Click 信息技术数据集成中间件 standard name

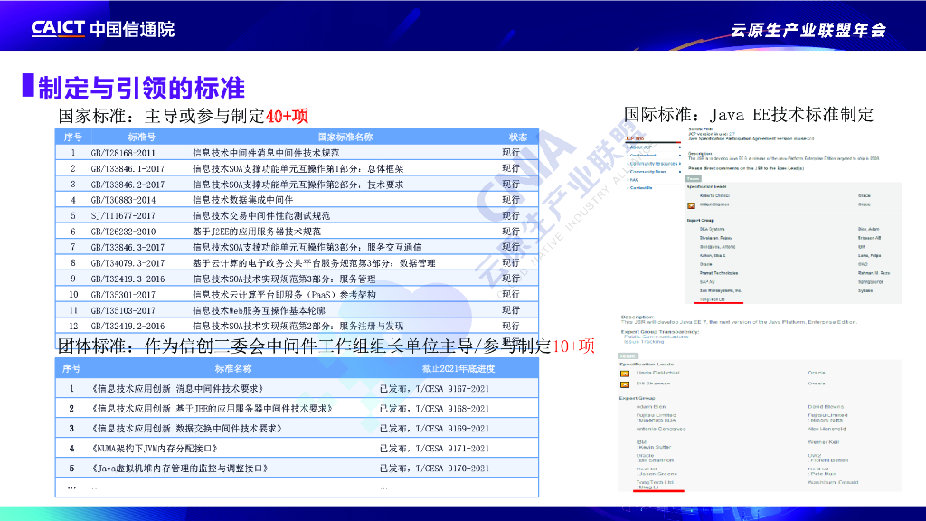242,200
